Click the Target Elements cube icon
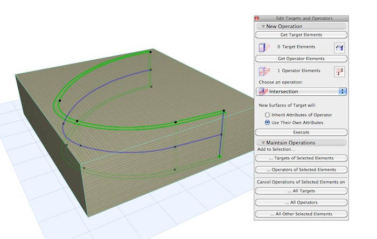 [264, 48]
